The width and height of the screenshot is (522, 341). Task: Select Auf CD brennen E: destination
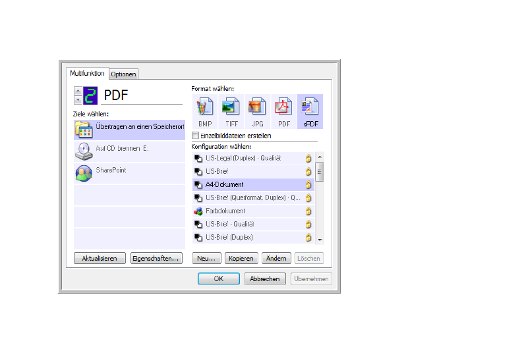[129, 151]
